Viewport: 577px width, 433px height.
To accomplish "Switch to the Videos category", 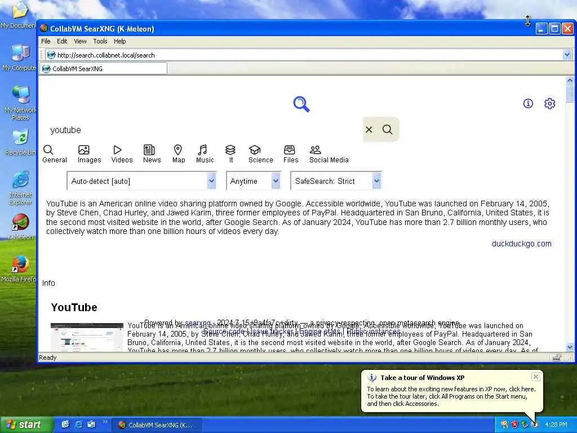I will (x=122, y=154).
